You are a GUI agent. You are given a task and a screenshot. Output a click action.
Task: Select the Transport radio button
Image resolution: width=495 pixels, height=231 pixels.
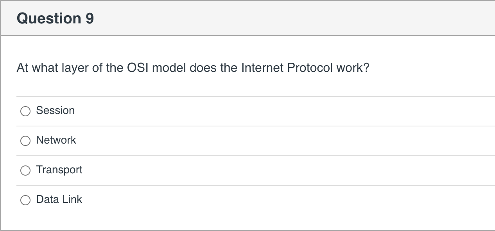(x=25, y=171)
